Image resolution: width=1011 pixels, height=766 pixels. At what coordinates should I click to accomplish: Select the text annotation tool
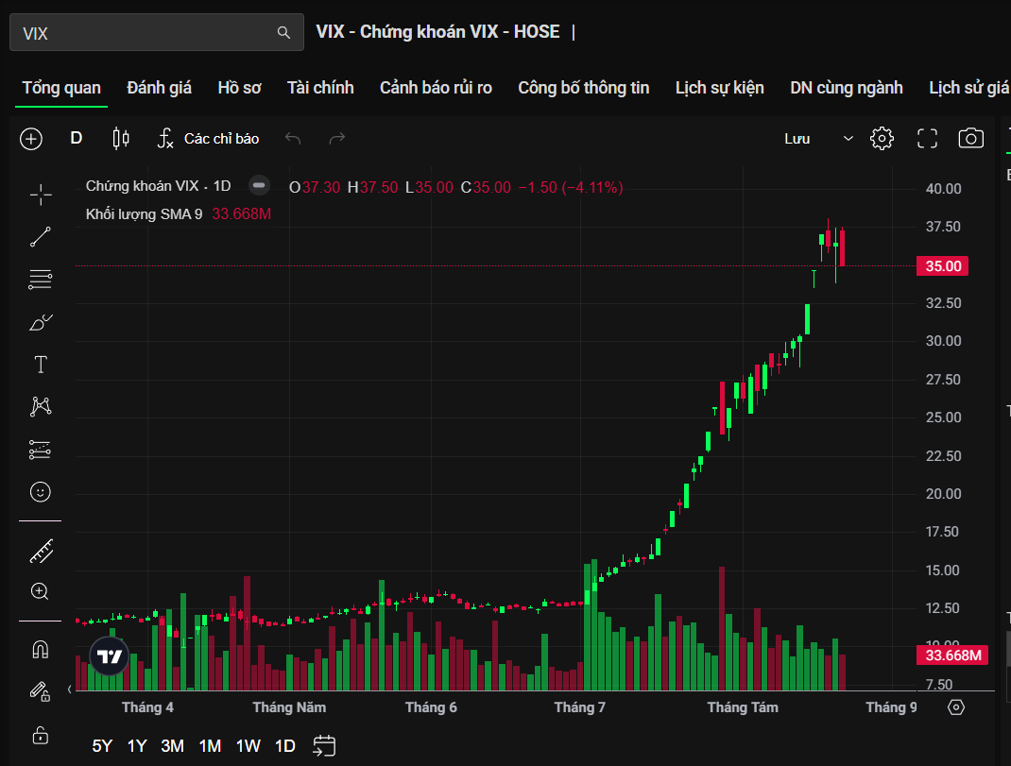pos(41,365)
